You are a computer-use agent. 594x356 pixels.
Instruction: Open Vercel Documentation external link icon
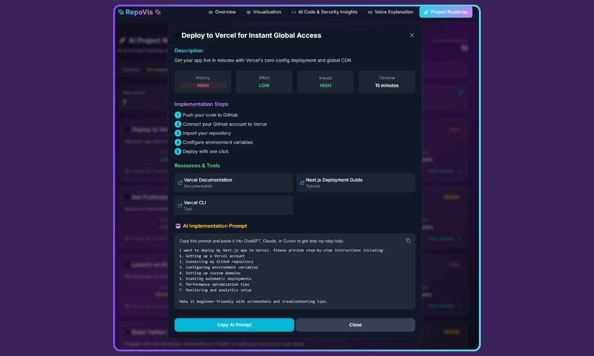pyautogui.click(x=180, y=183)
